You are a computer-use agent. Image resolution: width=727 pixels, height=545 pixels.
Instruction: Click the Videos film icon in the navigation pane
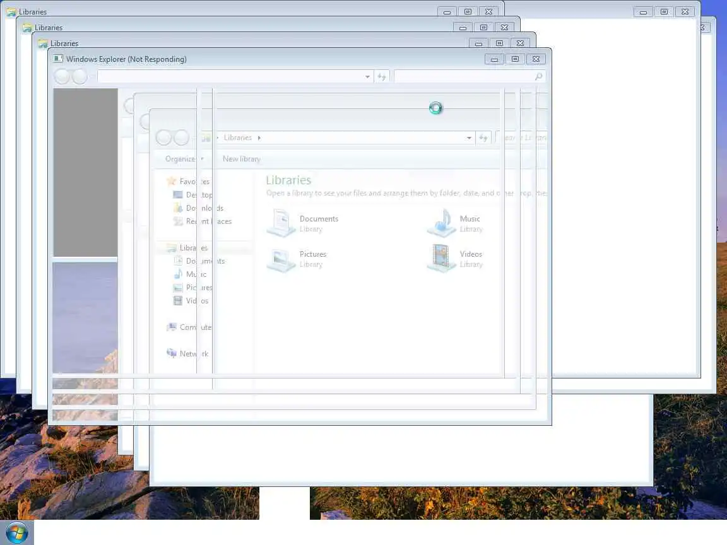pyautogui.click(x=178, y=301)
